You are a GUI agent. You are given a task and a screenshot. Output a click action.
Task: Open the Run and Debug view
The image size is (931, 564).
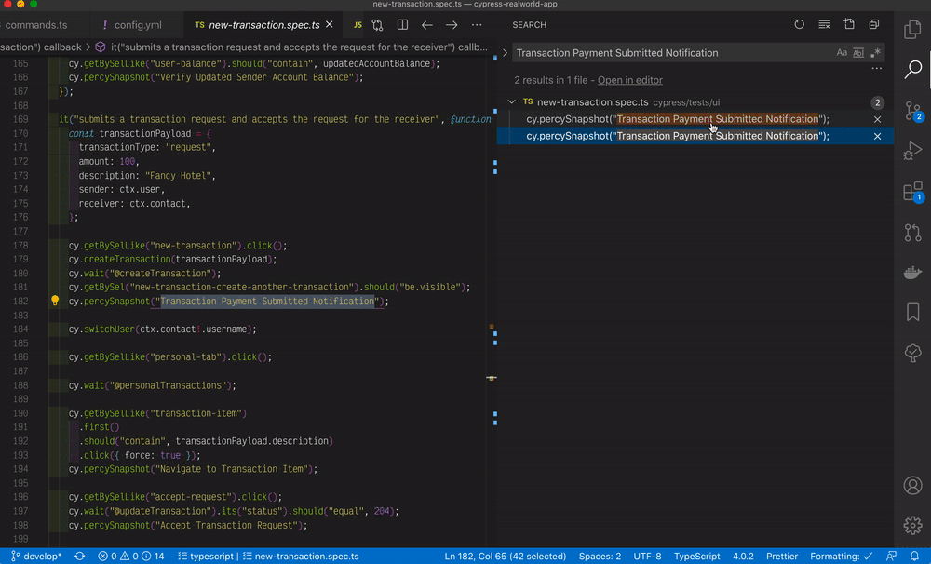(x=912, y=151)
